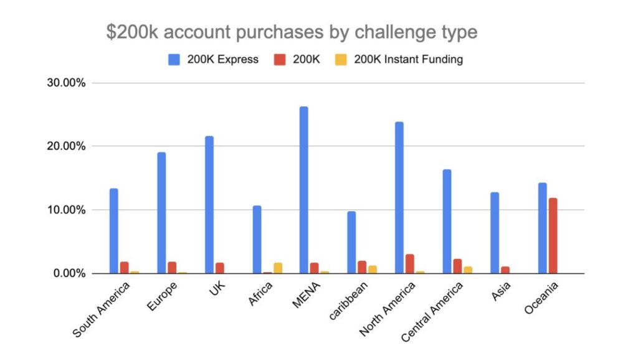Select the blue Europe bar
The image size is (638, 358).
161,212
